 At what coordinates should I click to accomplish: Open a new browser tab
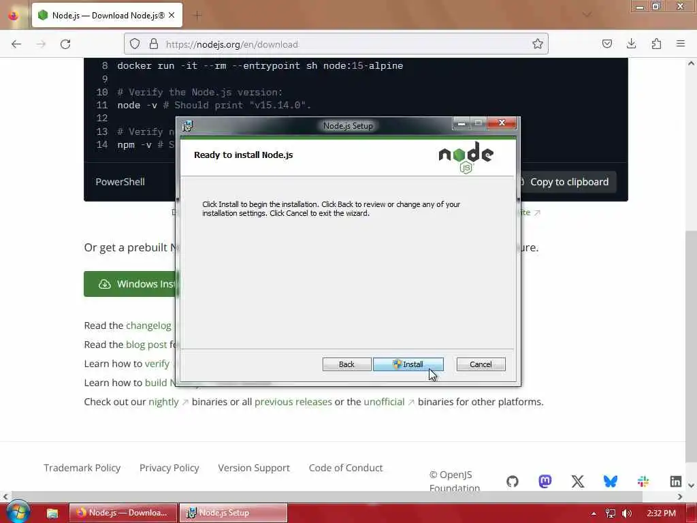(x=197, y=16)
